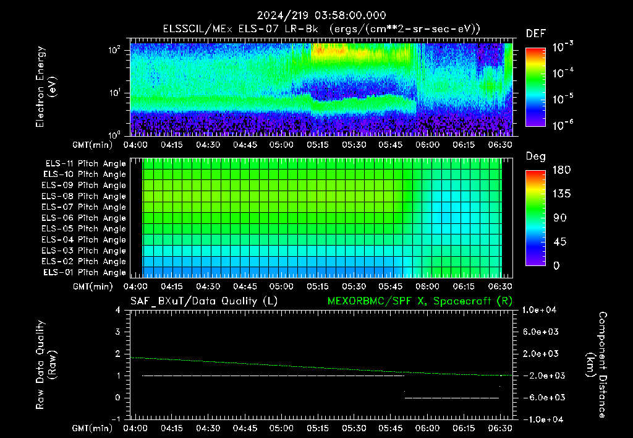Click 04:30 tick on bottom plot time axis

tap(208, 428)
